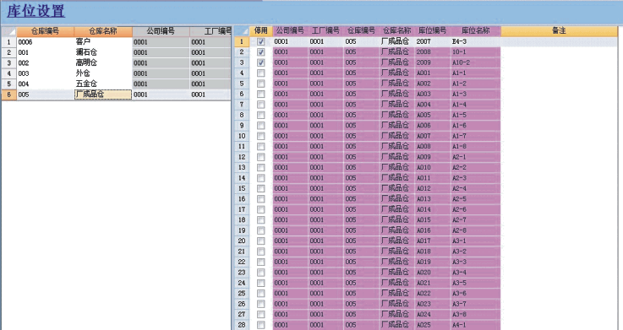The image size is (623, 330).
Task: Click select-all corner of location grid
Action: [242, 31]
